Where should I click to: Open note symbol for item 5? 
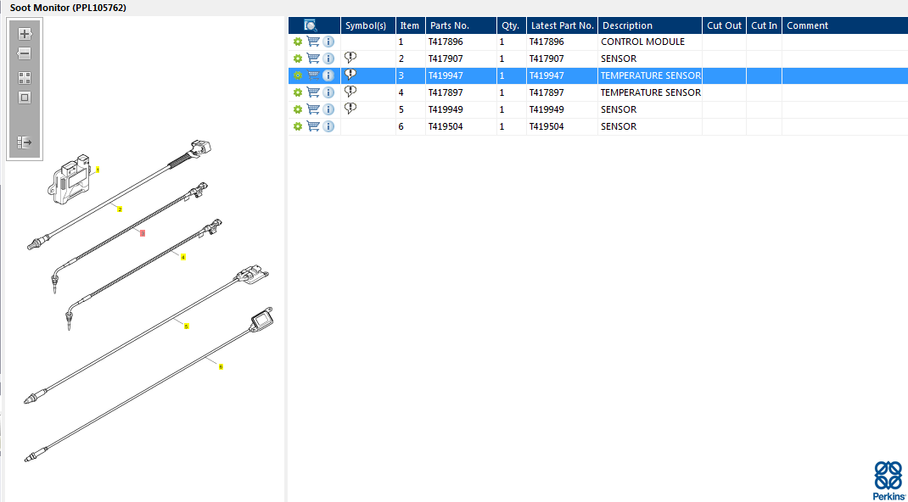[x=350, y=109]
